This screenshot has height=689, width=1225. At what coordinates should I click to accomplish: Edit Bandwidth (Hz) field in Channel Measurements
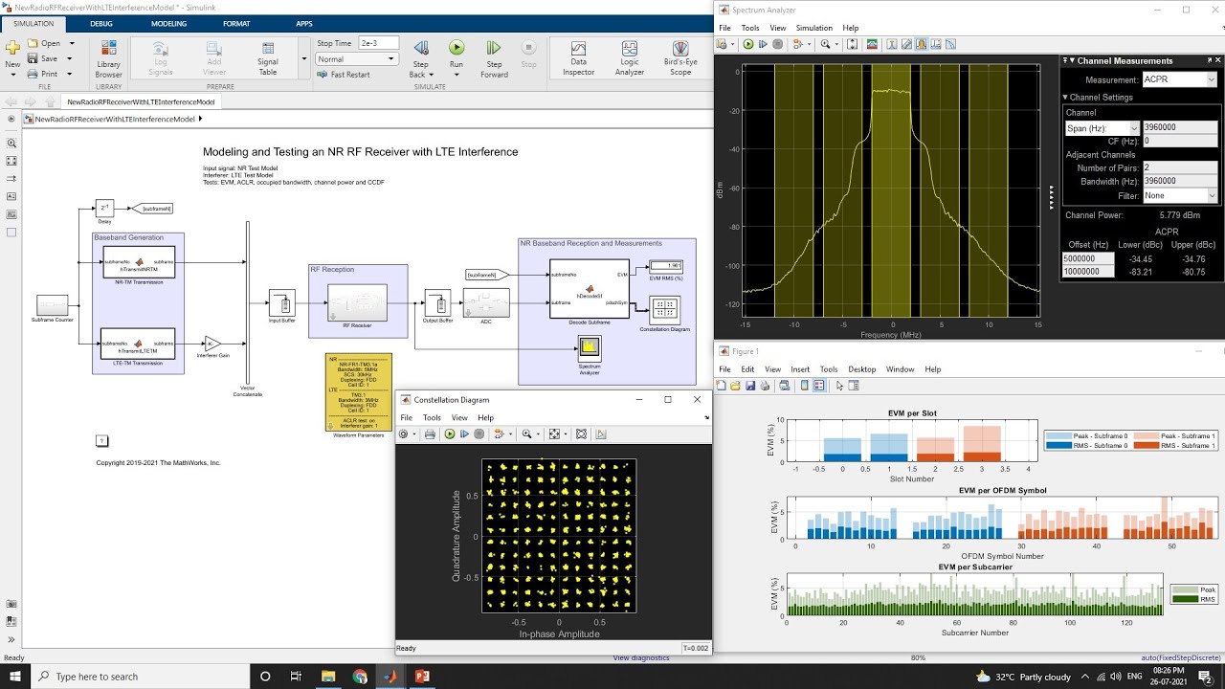tap(1180, 181)
